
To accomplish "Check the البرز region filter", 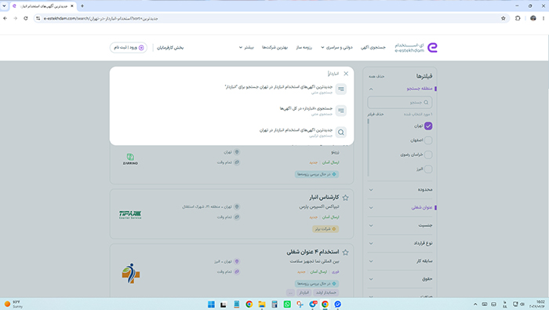I will pyautogui.click(x=428, y=169).
